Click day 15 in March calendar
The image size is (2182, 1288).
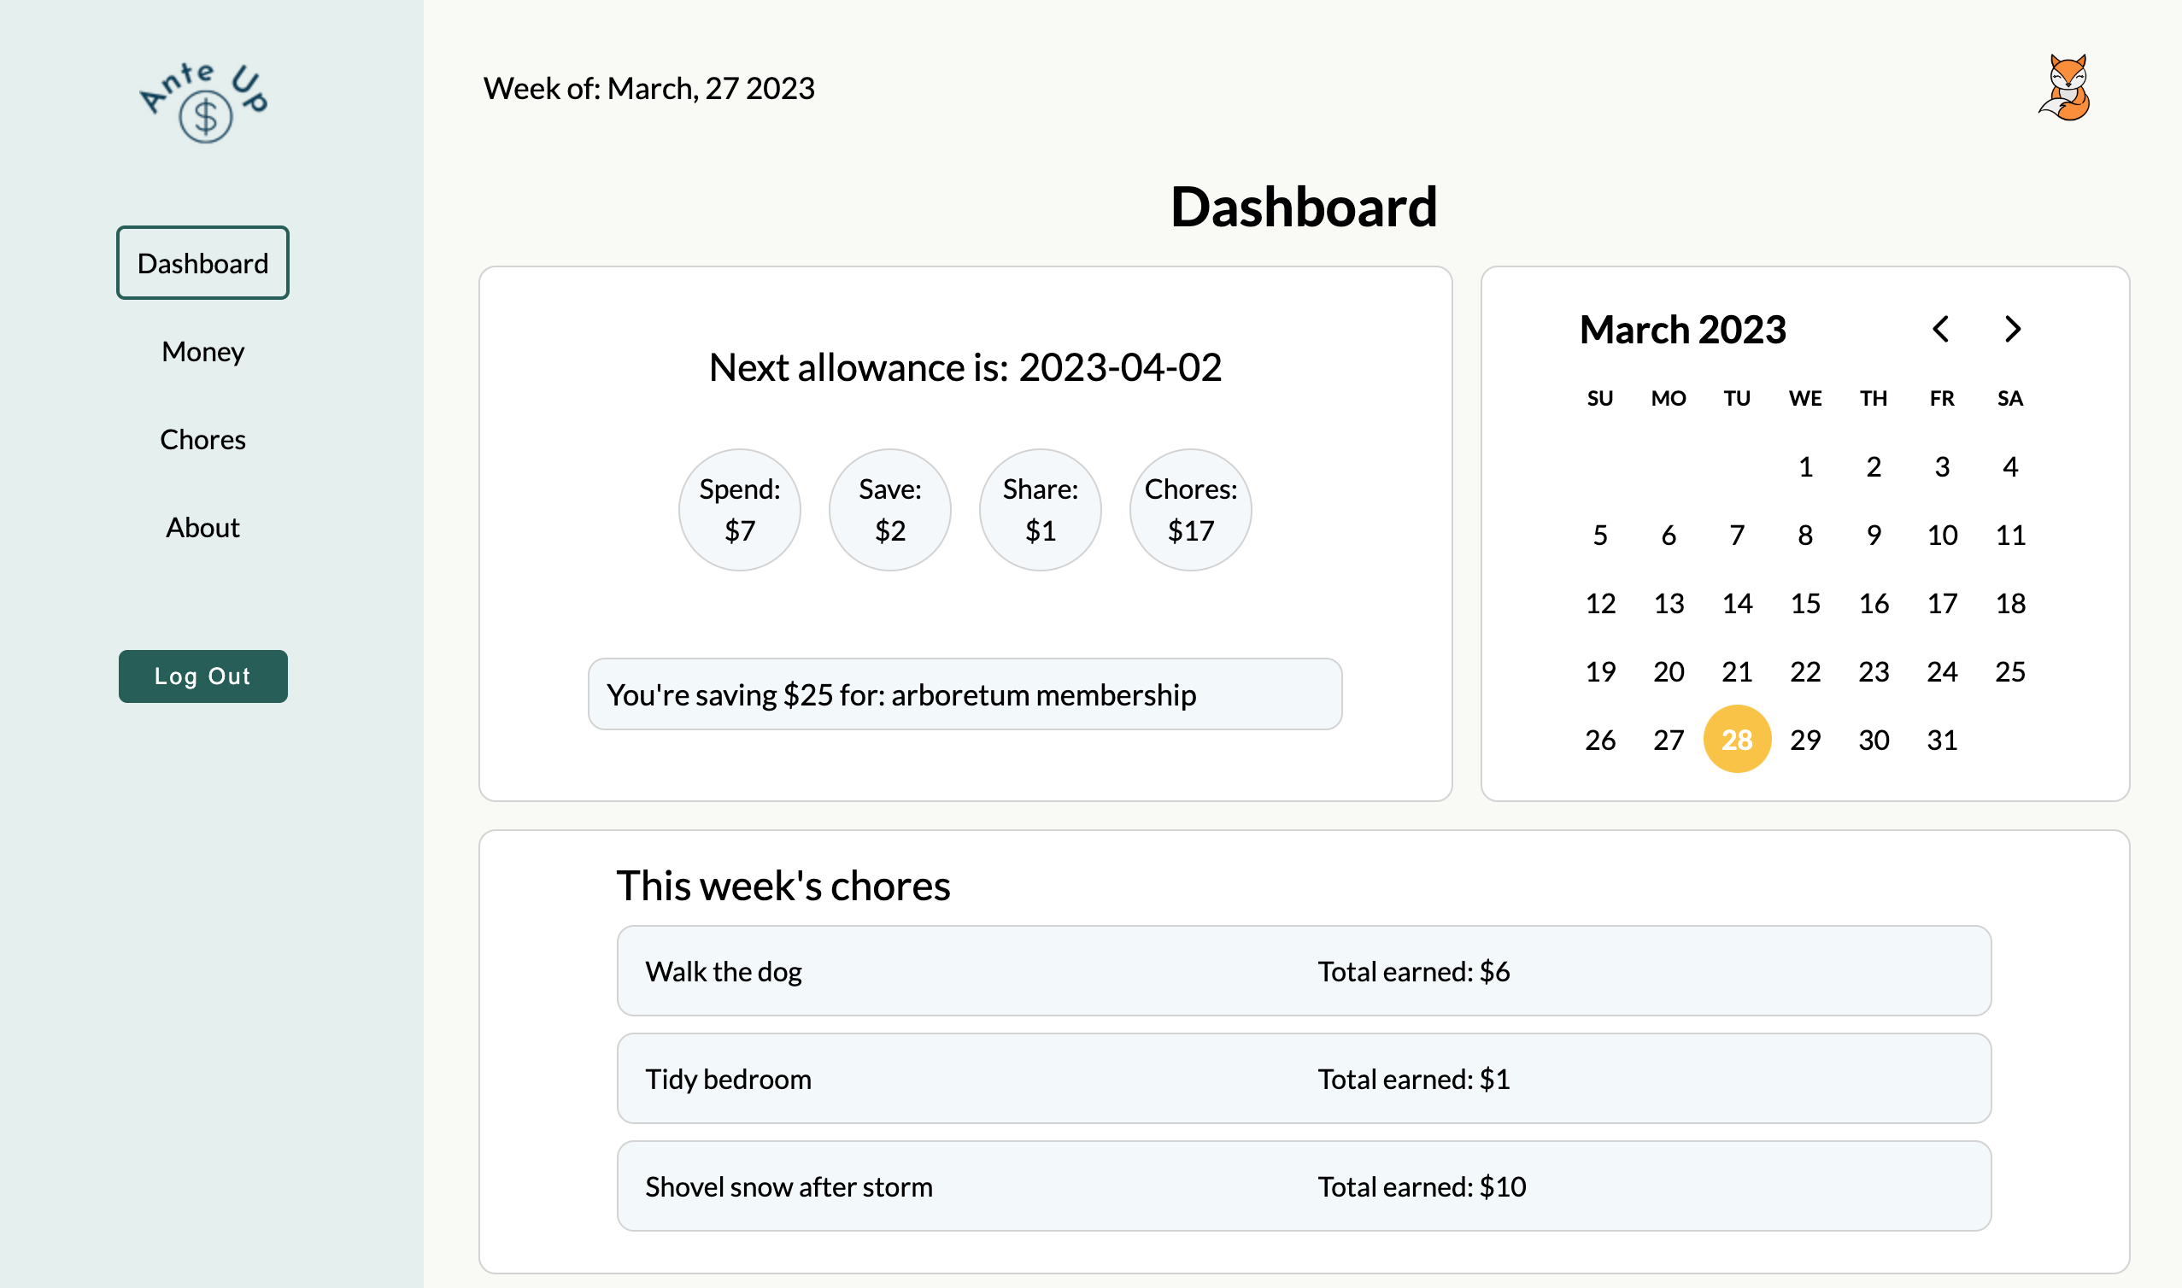click(x=1805, y=603)
